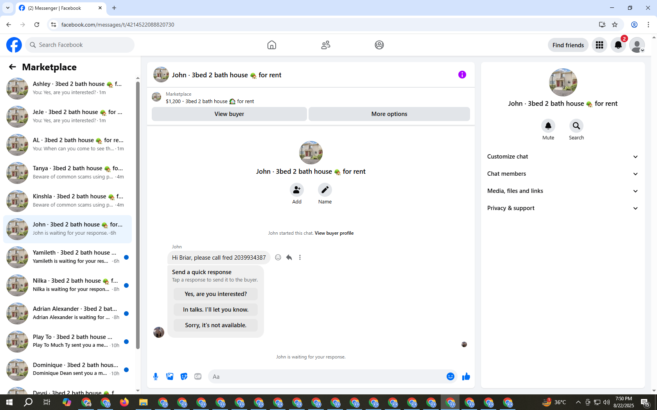The width and height of the screenshot is (657, 410).
Task: Expand Privacy & support section
Action: click(x=563, y=208)
